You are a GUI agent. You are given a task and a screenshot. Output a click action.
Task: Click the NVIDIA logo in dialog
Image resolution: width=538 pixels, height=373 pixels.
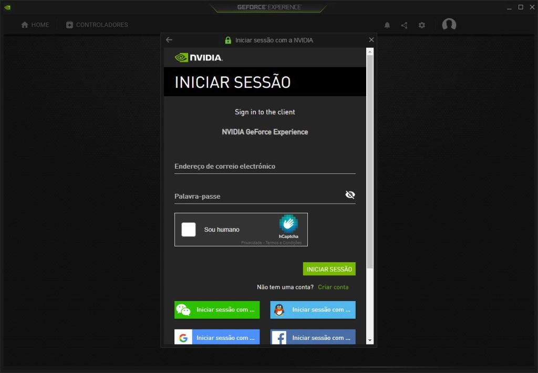click(199, 57)
